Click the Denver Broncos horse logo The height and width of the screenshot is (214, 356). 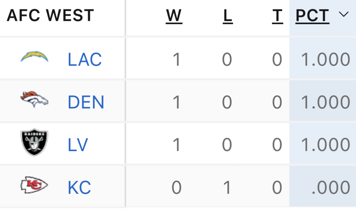click(34, 99)
